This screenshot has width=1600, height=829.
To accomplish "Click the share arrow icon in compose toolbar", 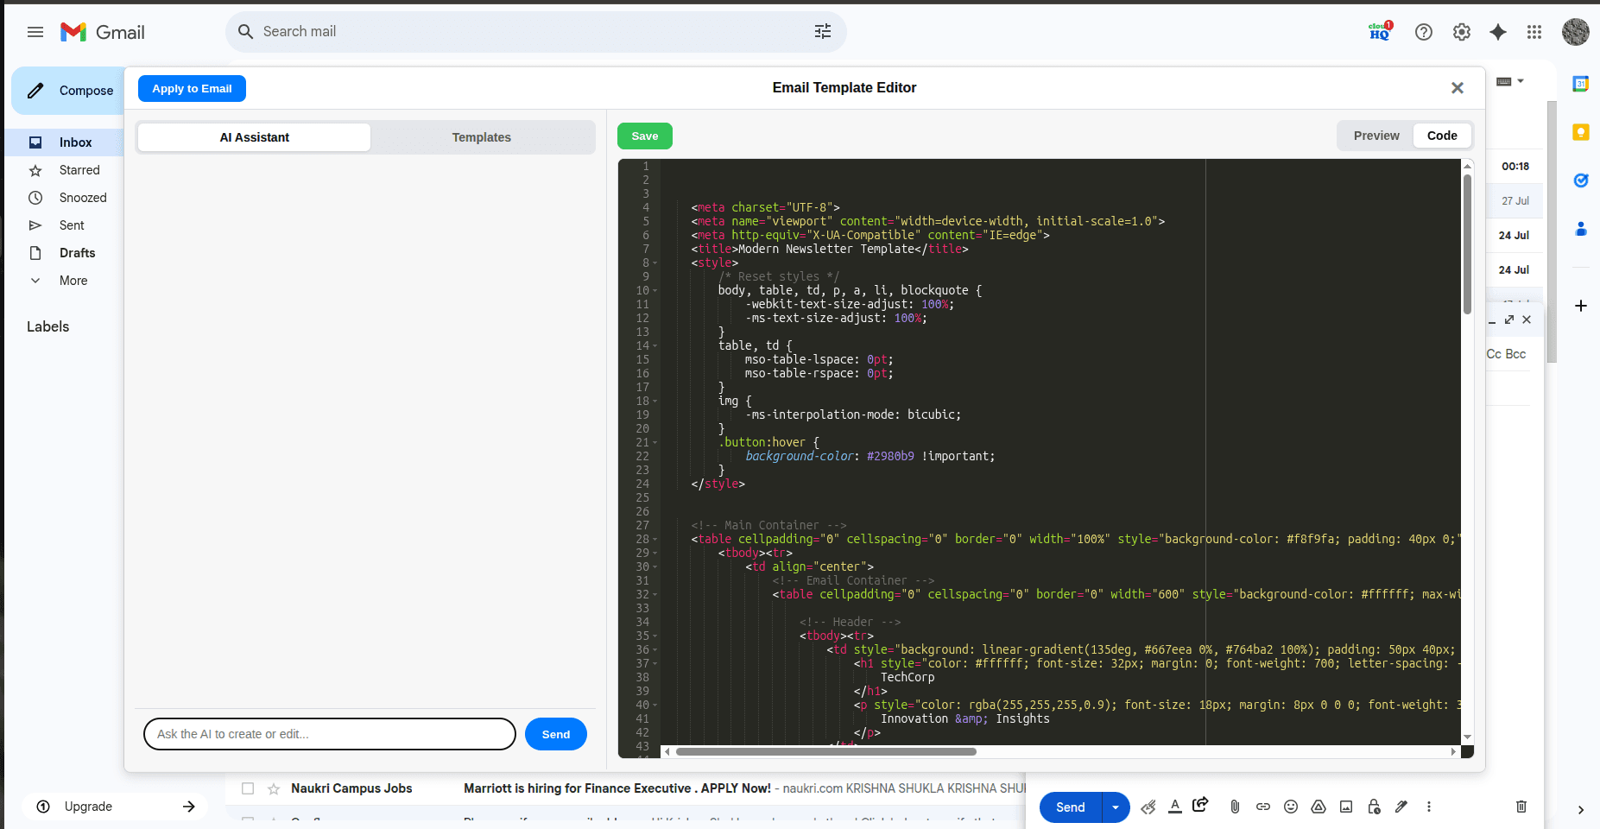I will 1200,805.
